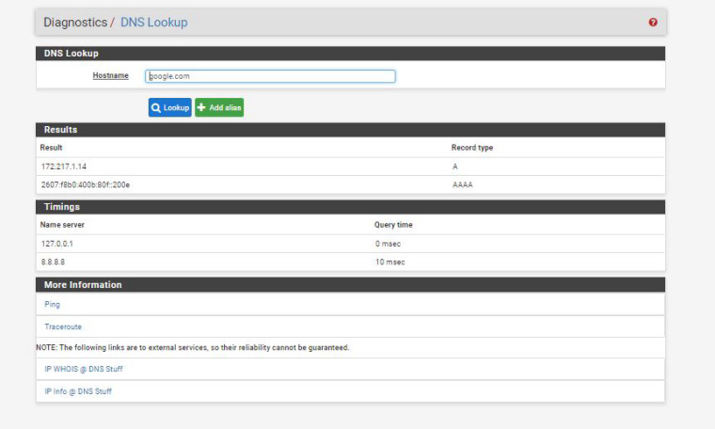
Task: Open the Traceroute link
Action: tap(63, 326)
